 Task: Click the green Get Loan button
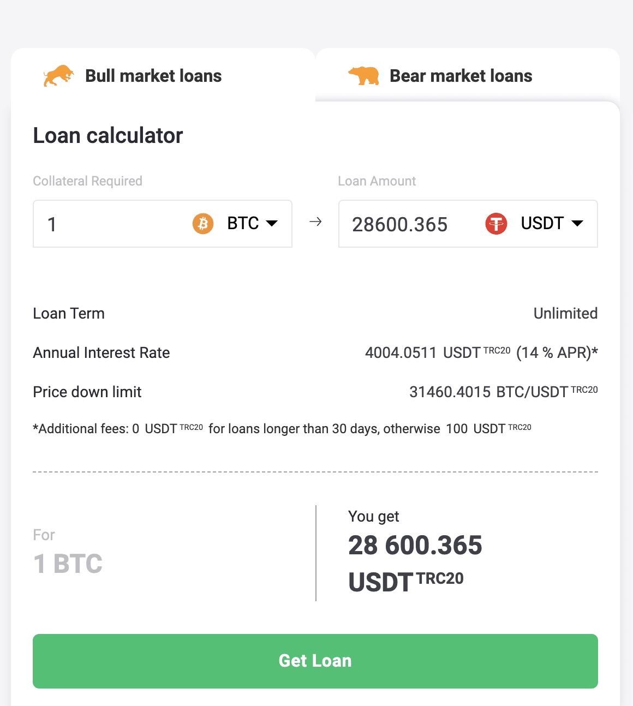pos(315,661)
